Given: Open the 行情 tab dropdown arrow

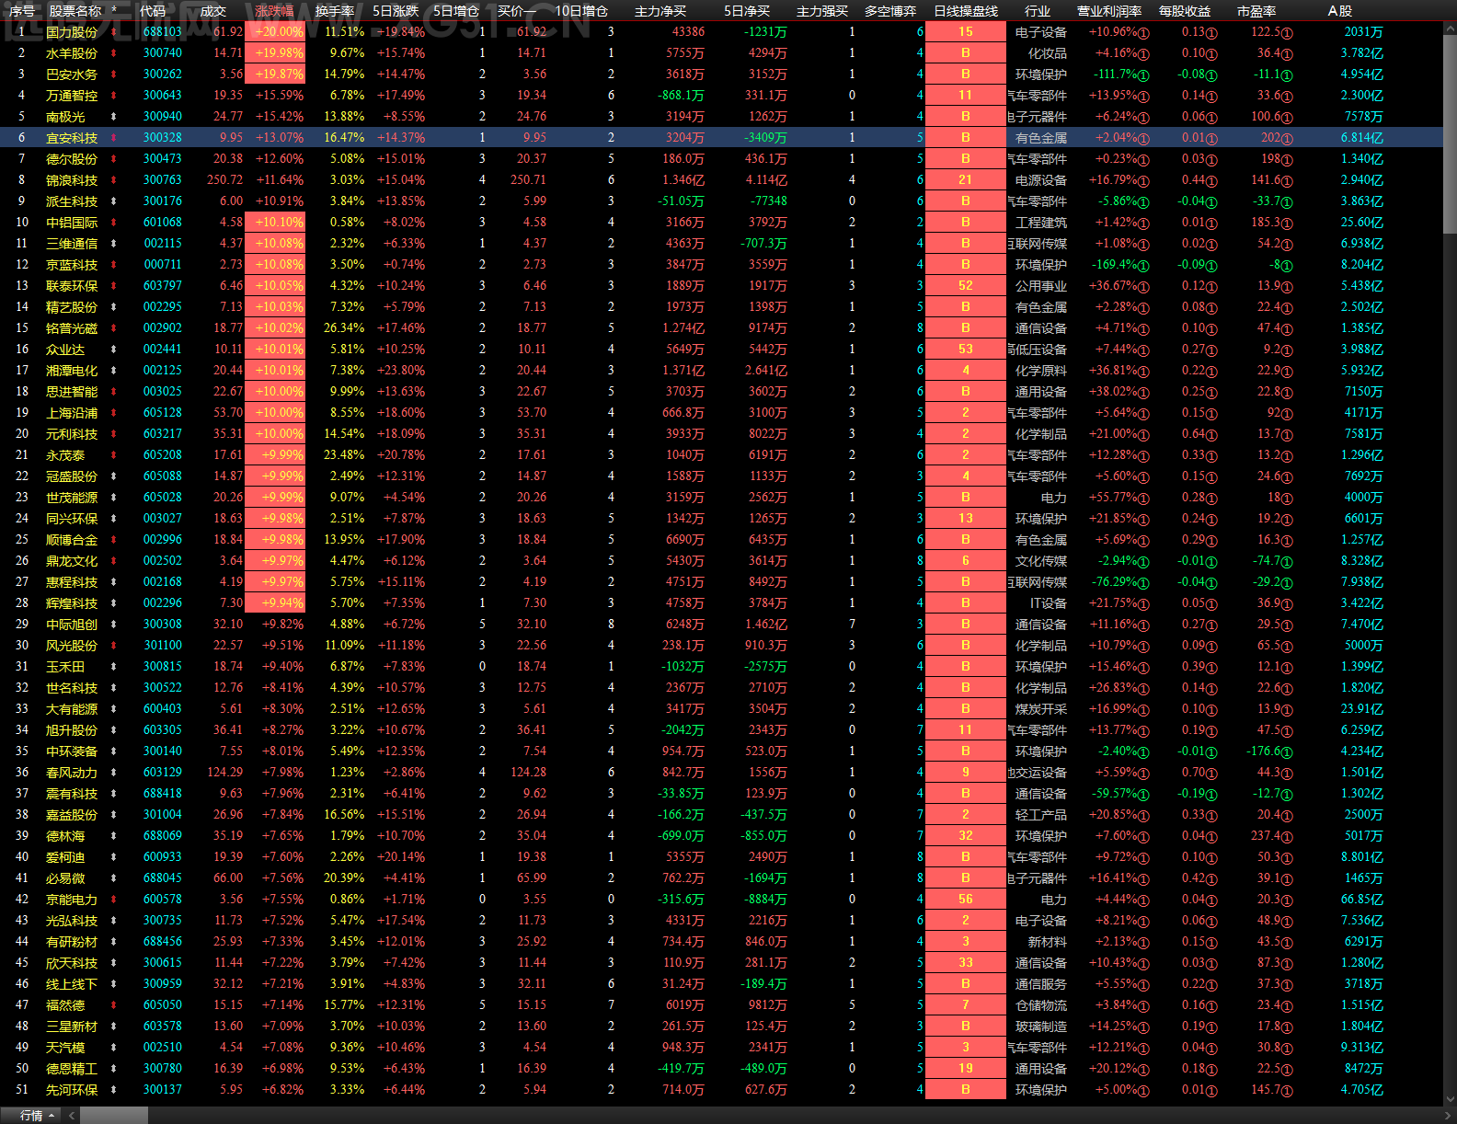Looking at the screenshot, I should [52, 1116].
